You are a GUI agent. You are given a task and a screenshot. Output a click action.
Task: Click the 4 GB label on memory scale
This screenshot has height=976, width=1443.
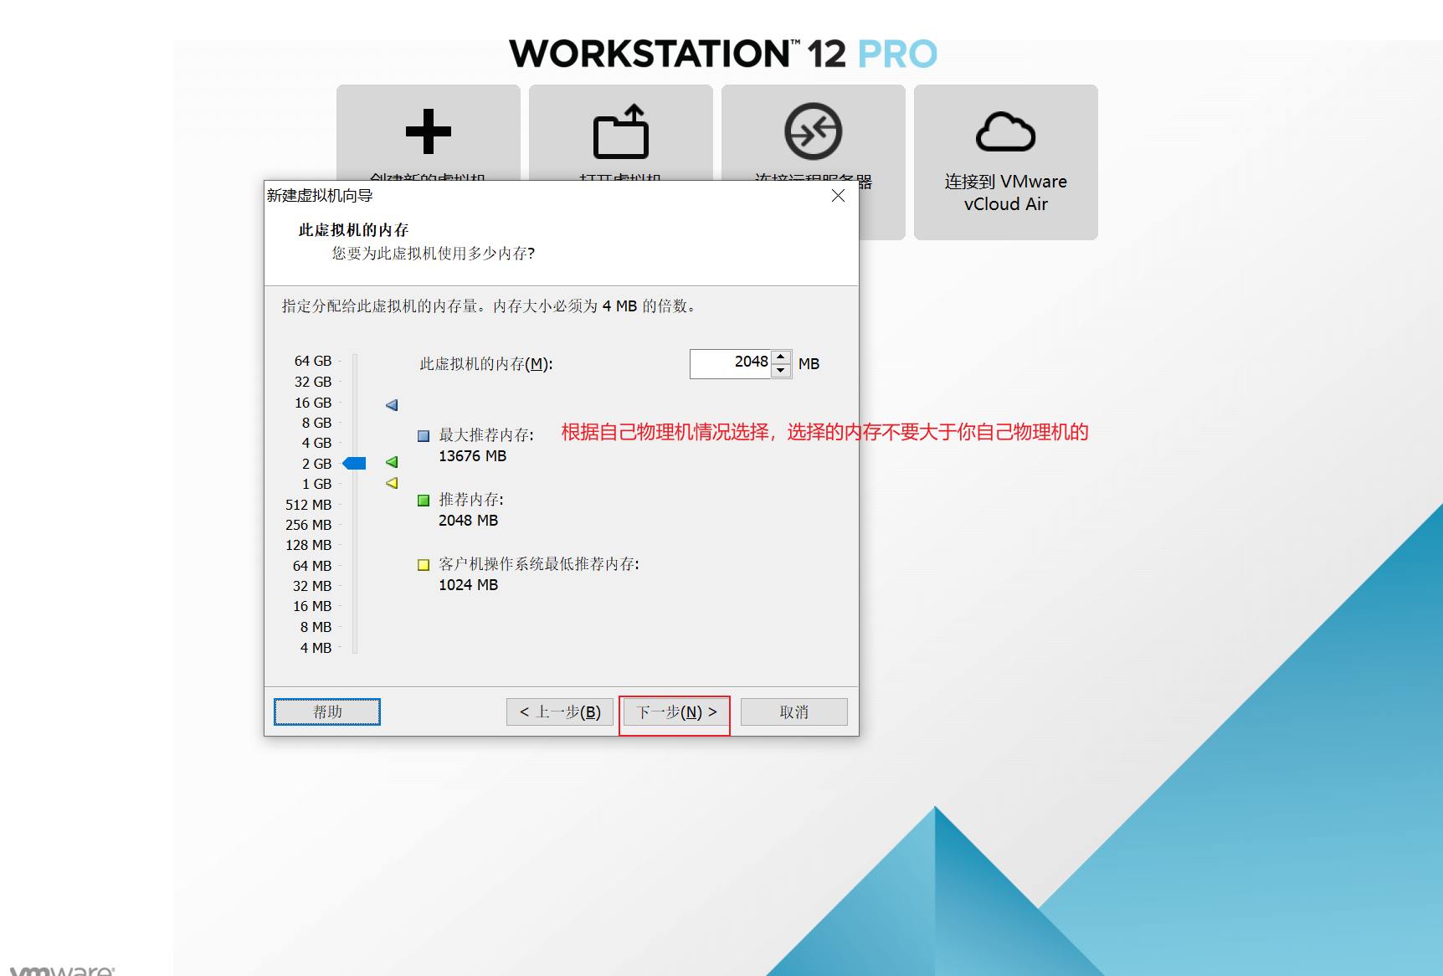[x=316, y=443]
